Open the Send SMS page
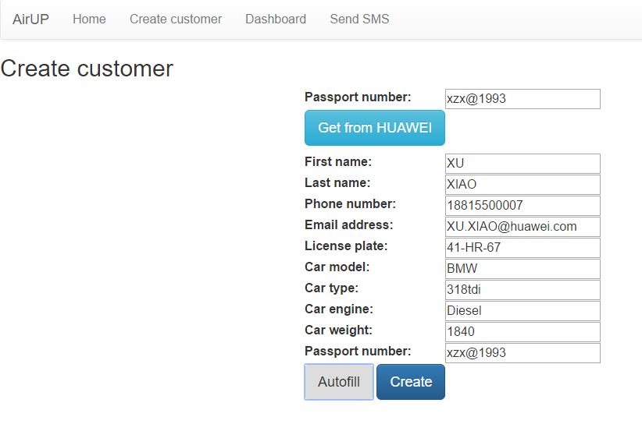Screen dimensions: 642x424 click(x=359, y=19)
